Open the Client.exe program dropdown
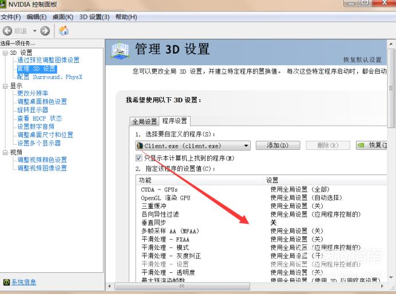 click(x=193, y=146)
